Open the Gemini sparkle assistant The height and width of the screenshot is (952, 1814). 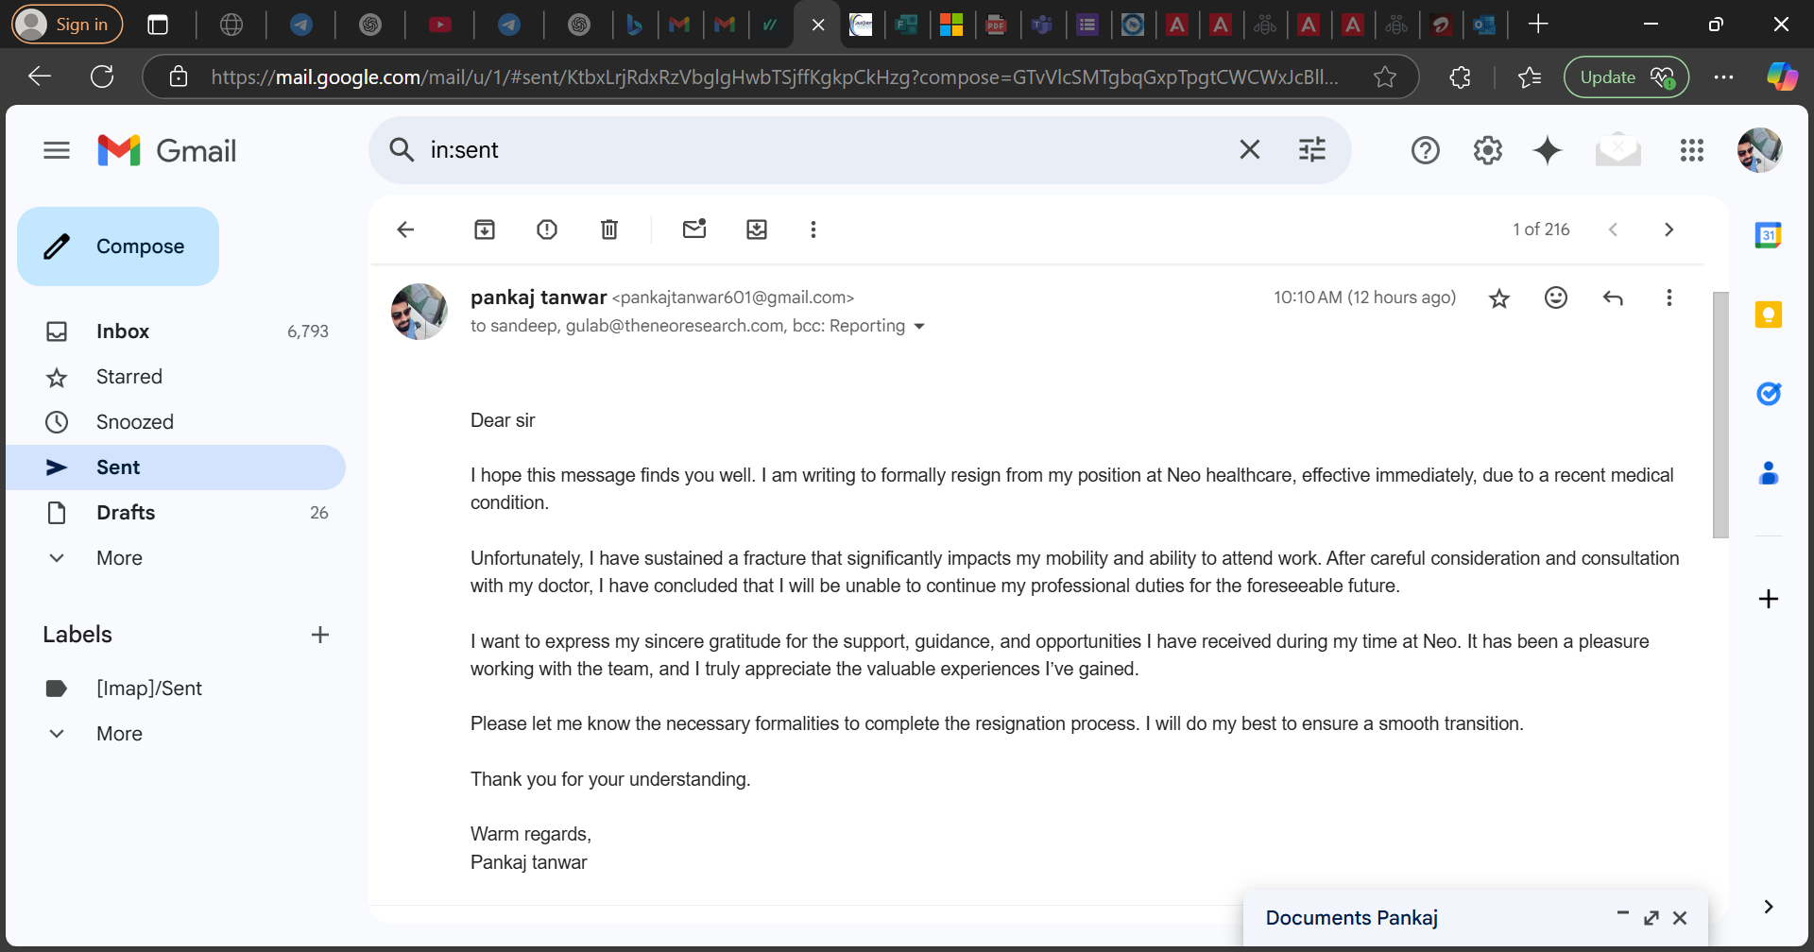tap(1548, 150)
